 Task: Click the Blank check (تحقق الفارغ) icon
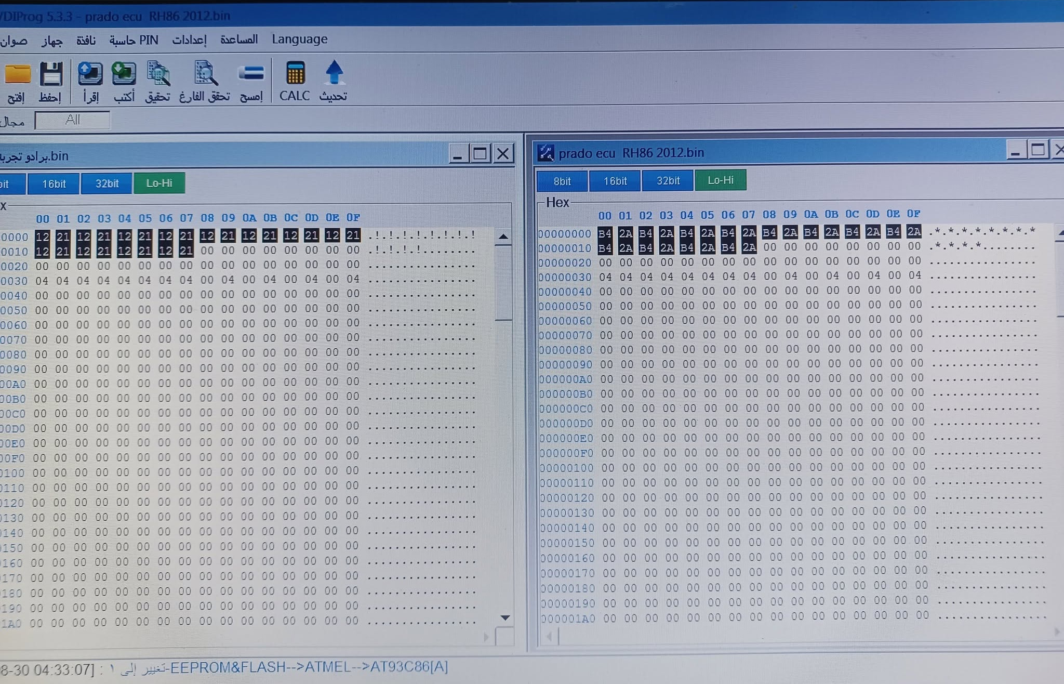click(206, 73)
